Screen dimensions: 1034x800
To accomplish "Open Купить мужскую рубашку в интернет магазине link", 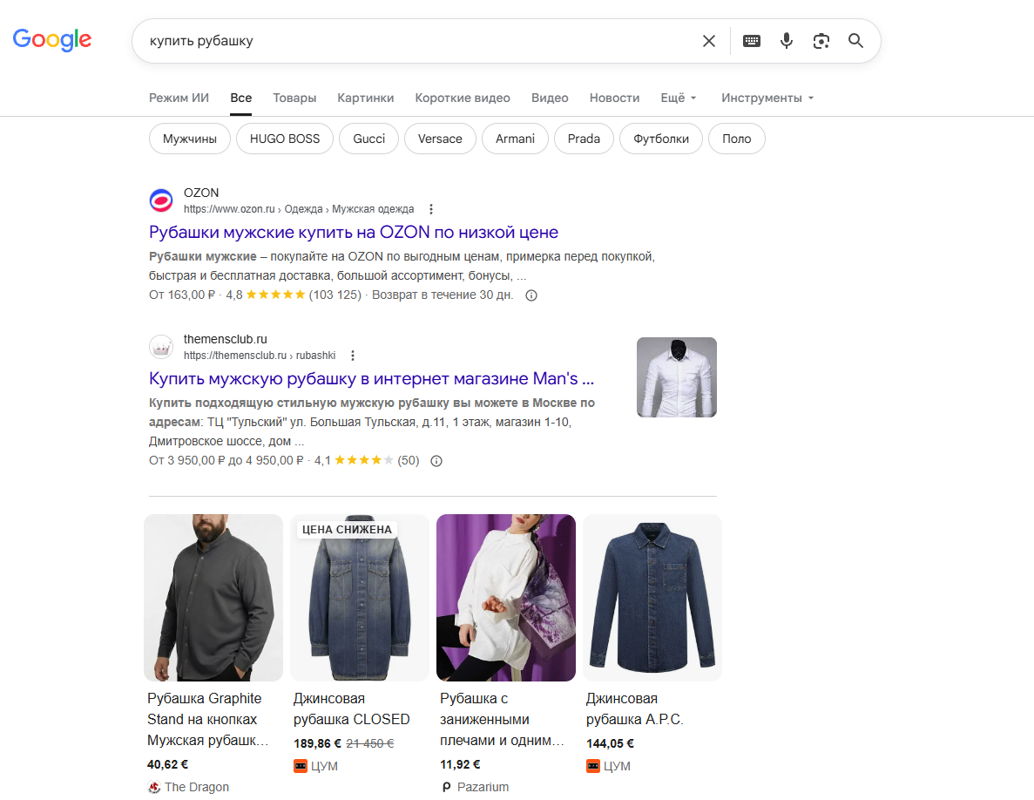I will coord(371,378).
